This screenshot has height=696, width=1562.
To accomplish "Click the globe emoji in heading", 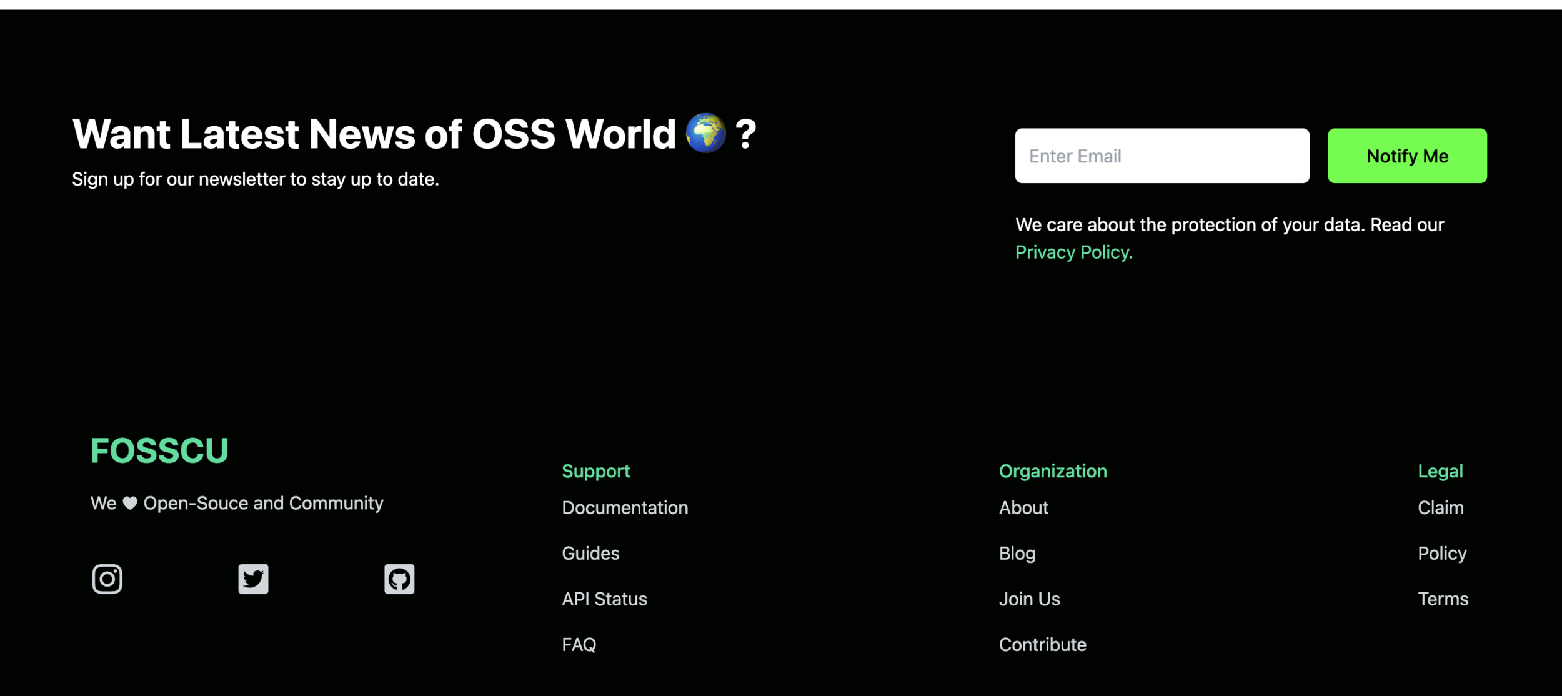I will point(705,133).
